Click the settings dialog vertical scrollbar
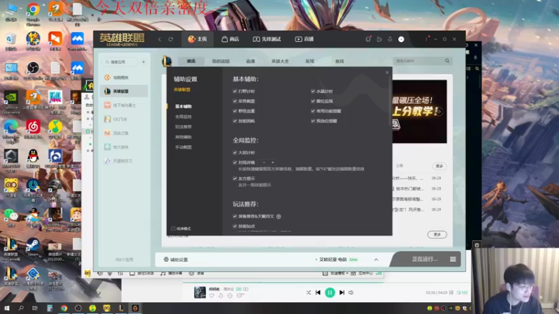This screenshot has width=559, height=314. pyautogui.click(x=391, y=100)
